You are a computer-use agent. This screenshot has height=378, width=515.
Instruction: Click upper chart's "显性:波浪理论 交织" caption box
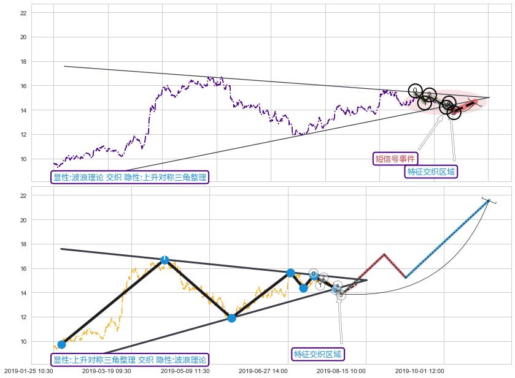tap(130, 178)
